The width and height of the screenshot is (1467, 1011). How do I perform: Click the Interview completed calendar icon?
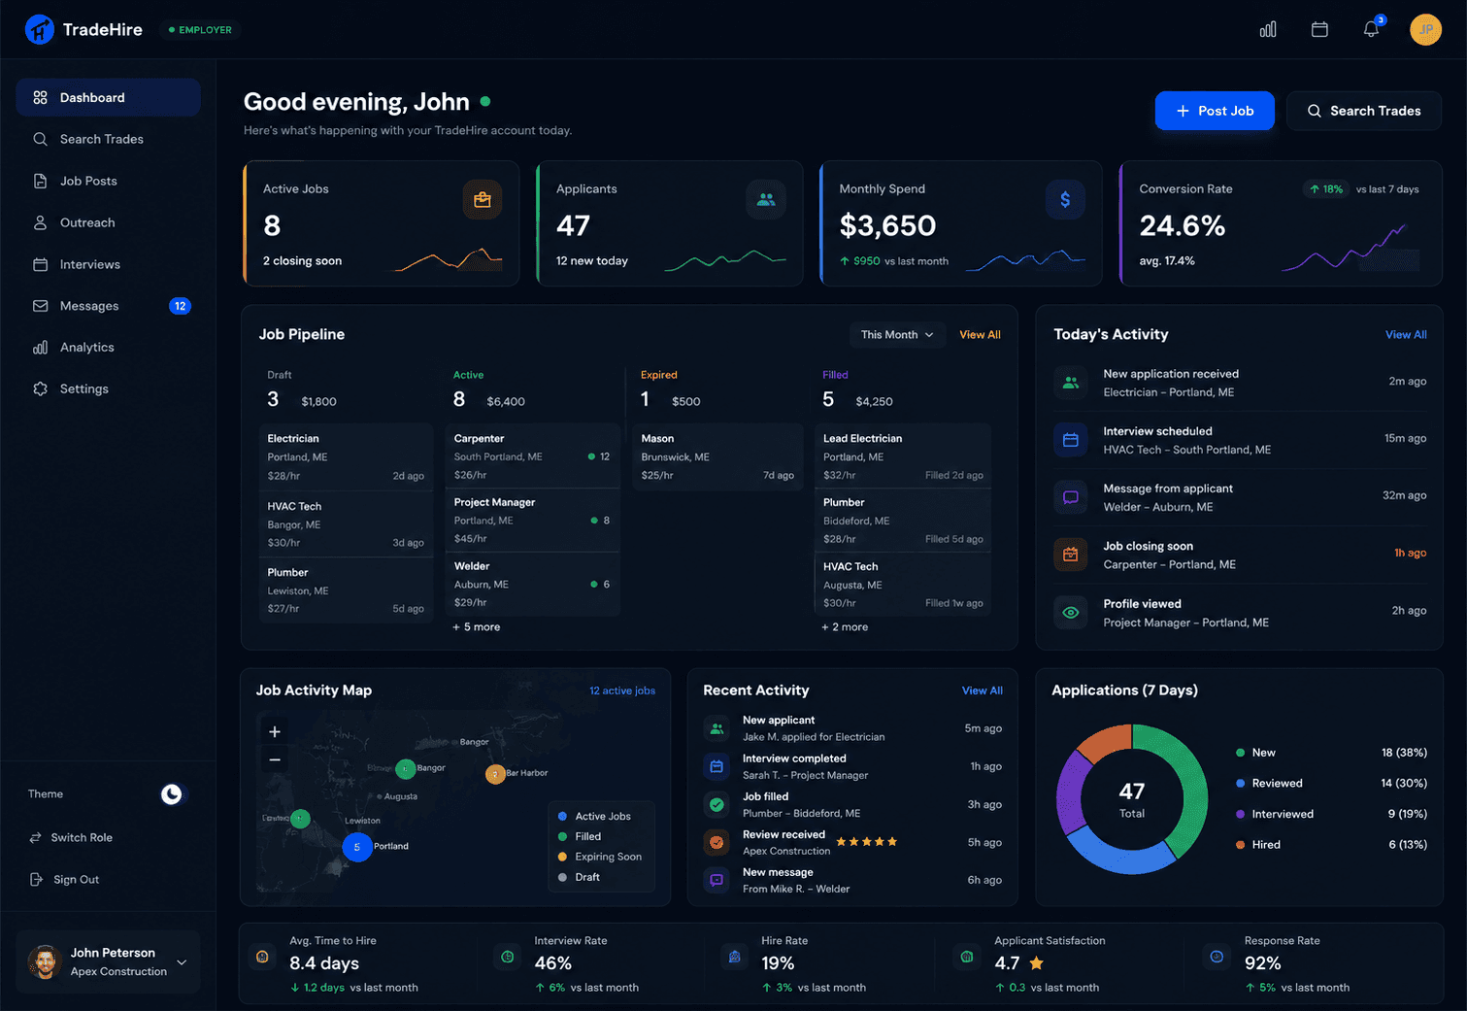point(717,766)
